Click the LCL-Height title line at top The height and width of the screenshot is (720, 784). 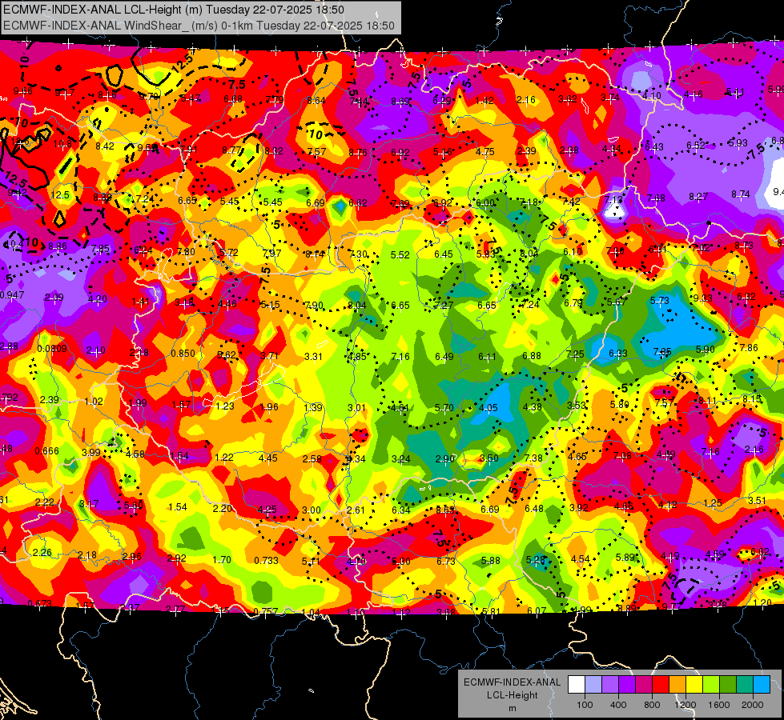pyautogui.click(x=174, y=10)
